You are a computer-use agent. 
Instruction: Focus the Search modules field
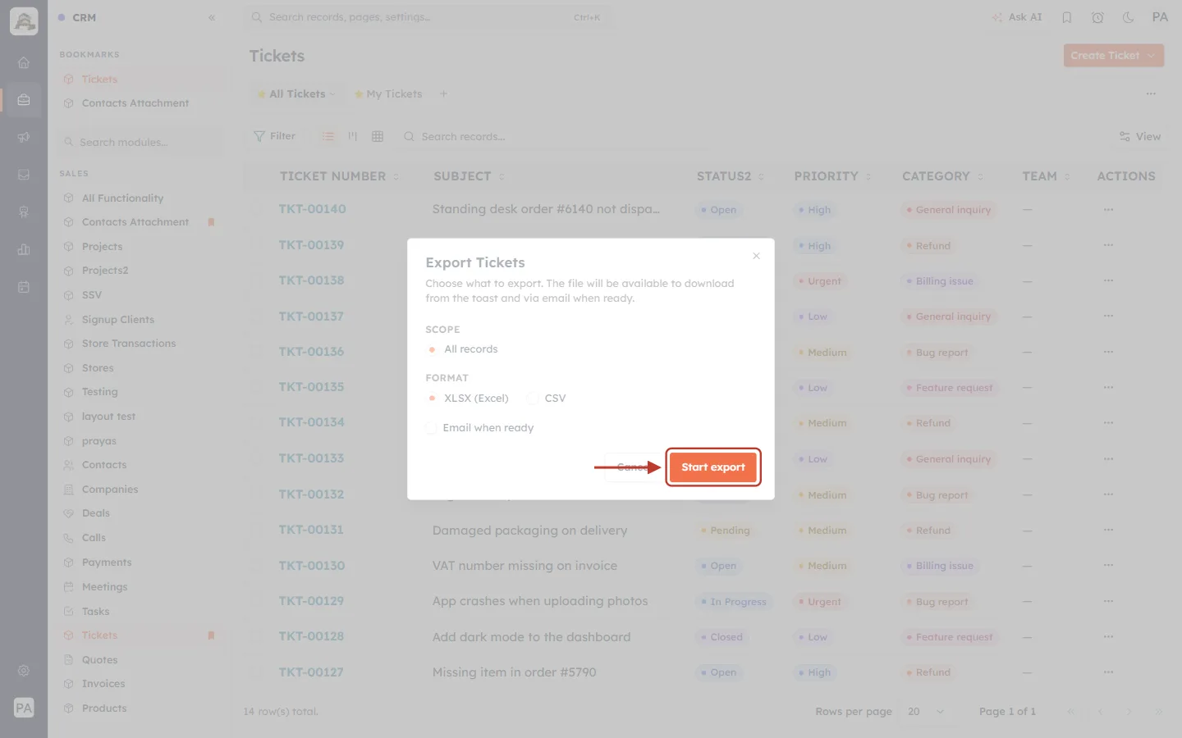coord(141,143)
